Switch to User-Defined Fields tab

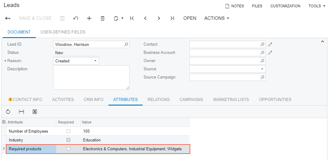63,32
